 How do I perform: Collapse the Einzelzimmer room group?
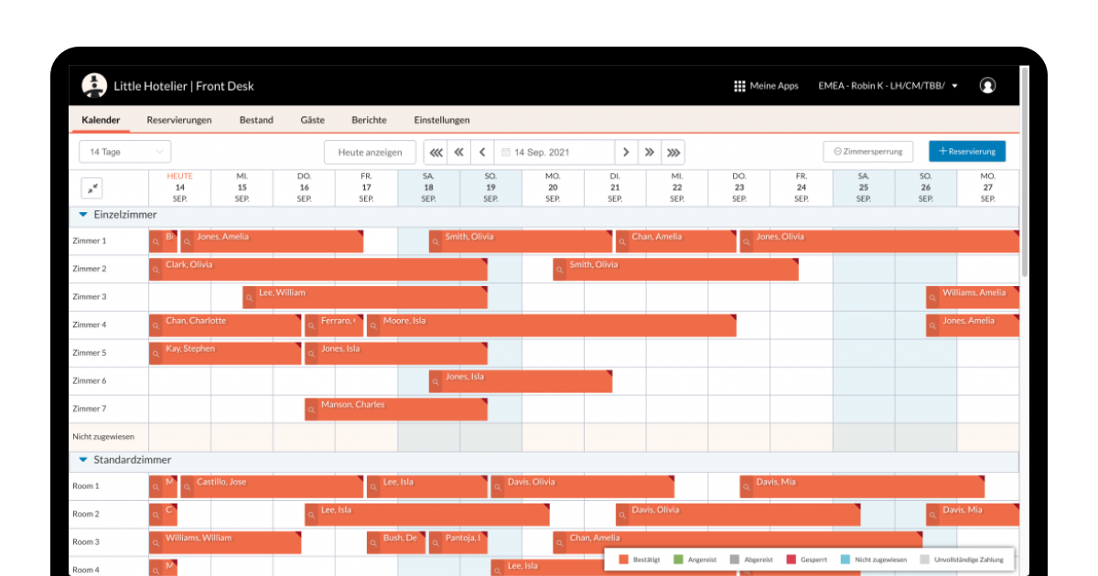point(83,215)
